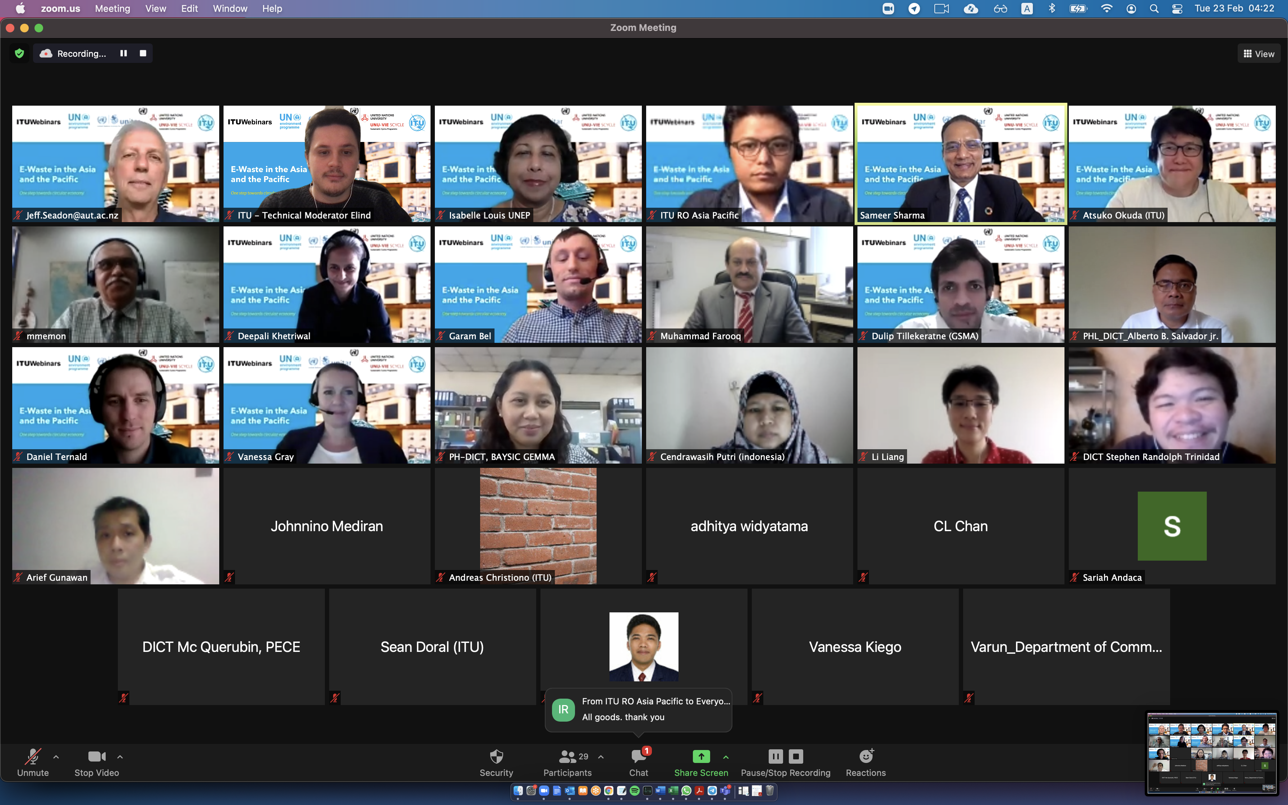Click the Zoom status icon in menu bar
This screenshot has height=805, width=1288.
coord(888,9)
